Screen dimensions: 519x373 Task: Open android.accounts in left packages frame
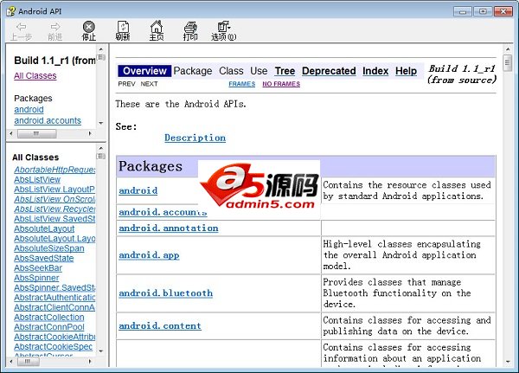click(48, 120)
